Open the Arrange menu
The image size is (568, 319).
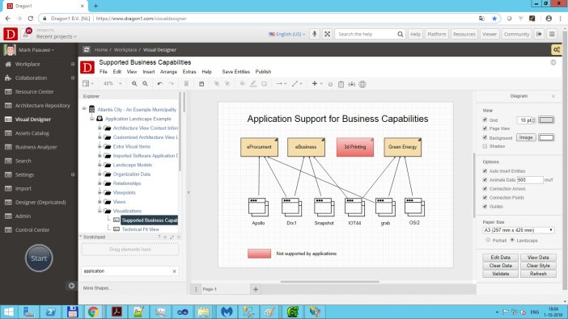[168, 72]
